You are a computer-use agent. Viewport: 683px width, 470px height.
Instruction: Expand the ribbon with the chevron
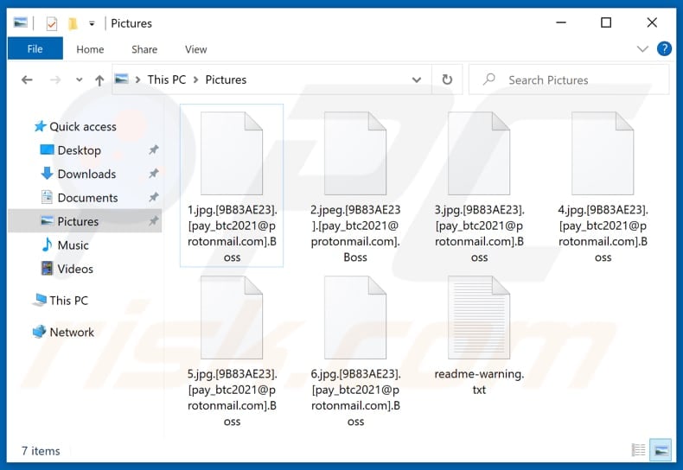click(642, 48)
